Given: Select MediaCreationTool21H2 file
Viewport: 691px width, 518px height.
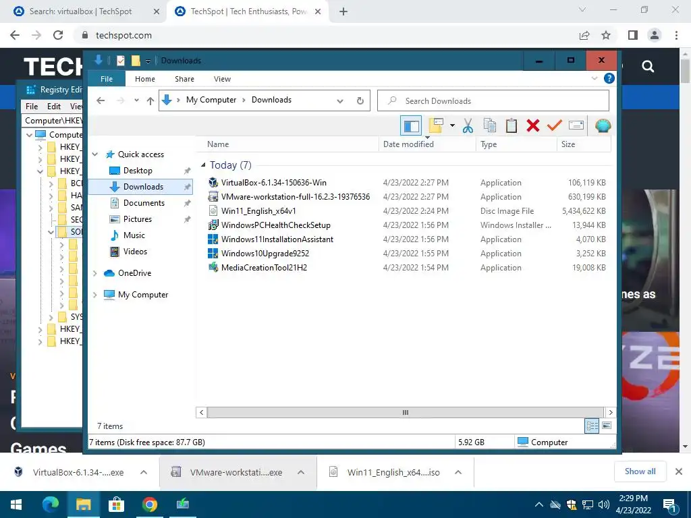Looking at the screenshot, I should point(264,267).
